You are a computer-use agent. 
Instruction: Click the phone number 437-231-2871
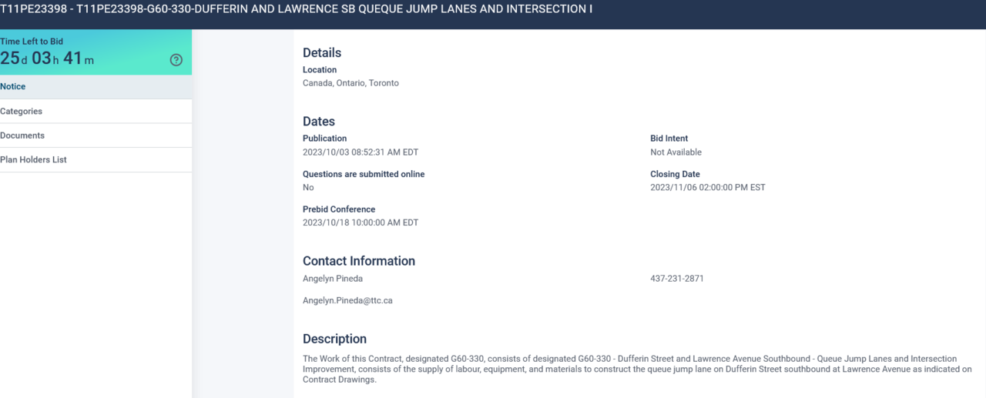click(677, 279)
